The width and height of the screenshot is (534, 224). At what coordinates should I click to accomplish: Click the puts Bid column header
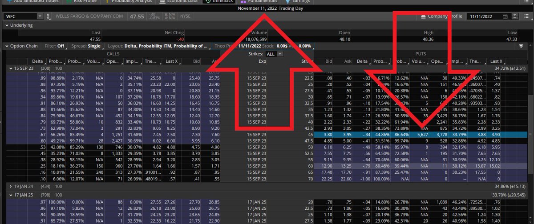point(329,61)
